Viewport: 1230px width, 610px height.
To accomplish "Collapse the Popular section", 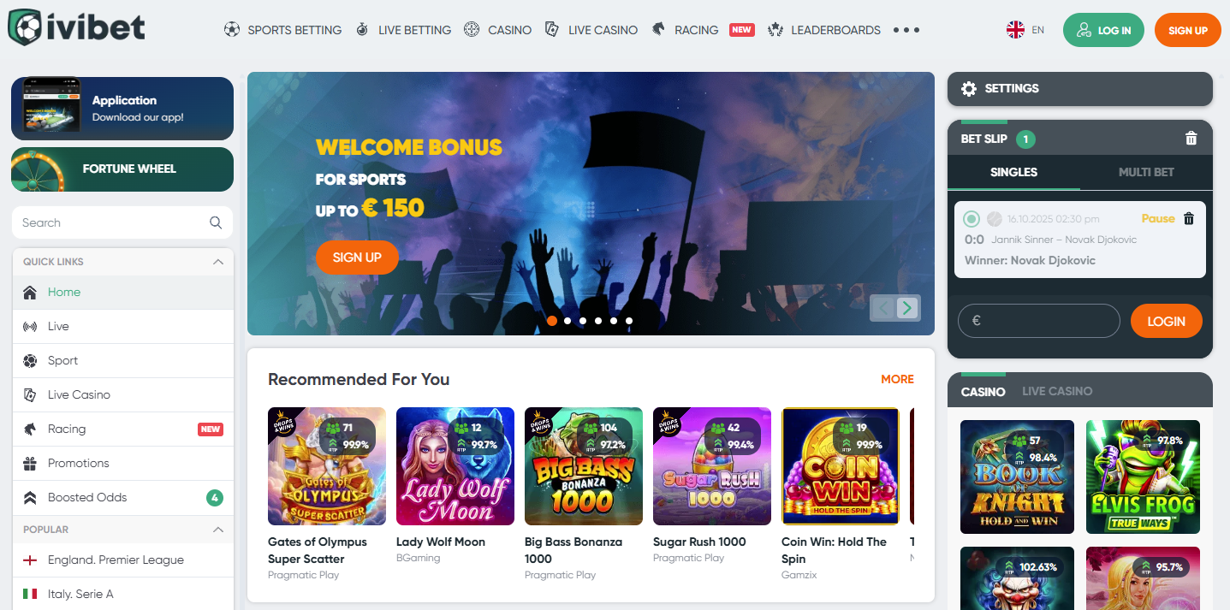I will click(x=218, y=530).
